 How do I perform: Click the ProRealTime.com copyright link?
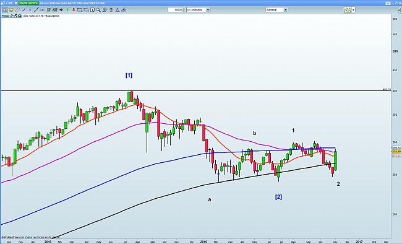pyautogui.click(x=14, y=237)
